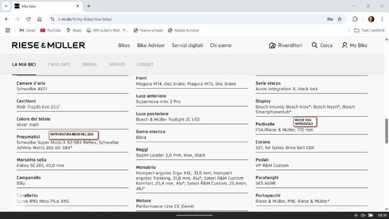Open the Adobe Acrobat bookmark
The width and height of the screenshot is (389, 219).
coord(183,30)
